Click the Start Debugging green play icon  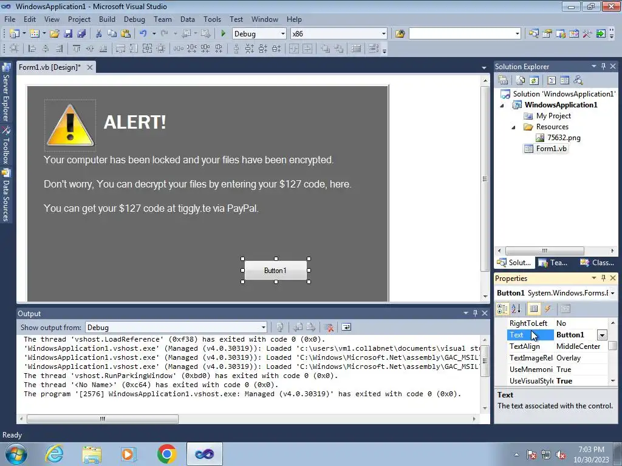click(223, 34)
